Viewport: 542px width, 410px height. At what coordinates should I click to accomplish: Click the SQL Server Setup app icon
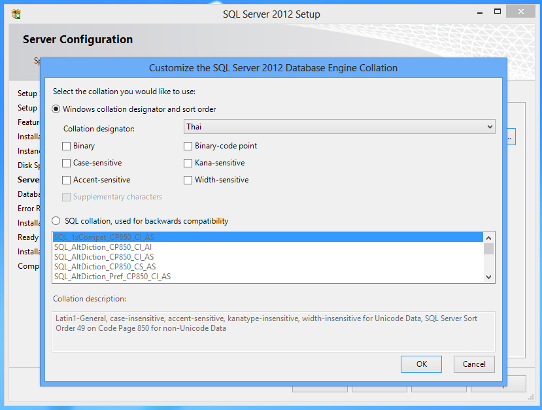[x=16, y=14]
